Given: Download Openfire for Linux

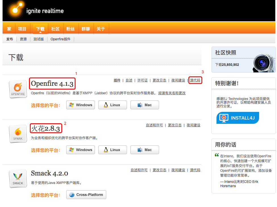Looking at the screenshot, I should [x=113, y=105].
